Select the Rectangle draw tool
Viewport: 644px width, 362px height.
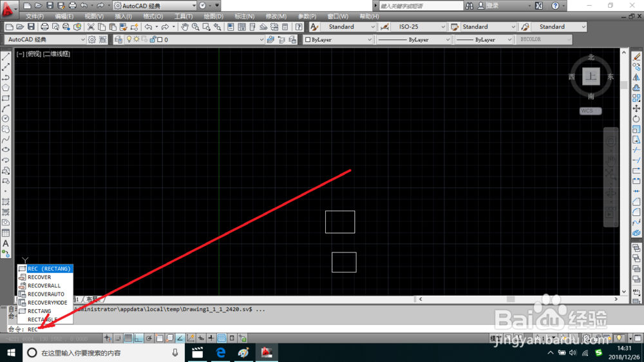[6, 98]
